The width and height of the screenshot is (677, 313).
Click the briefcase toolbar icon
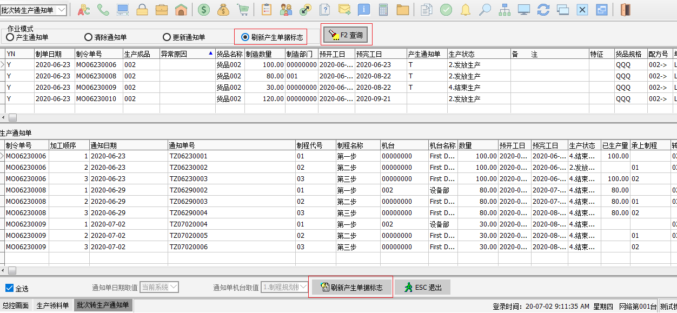click(161, 10)
